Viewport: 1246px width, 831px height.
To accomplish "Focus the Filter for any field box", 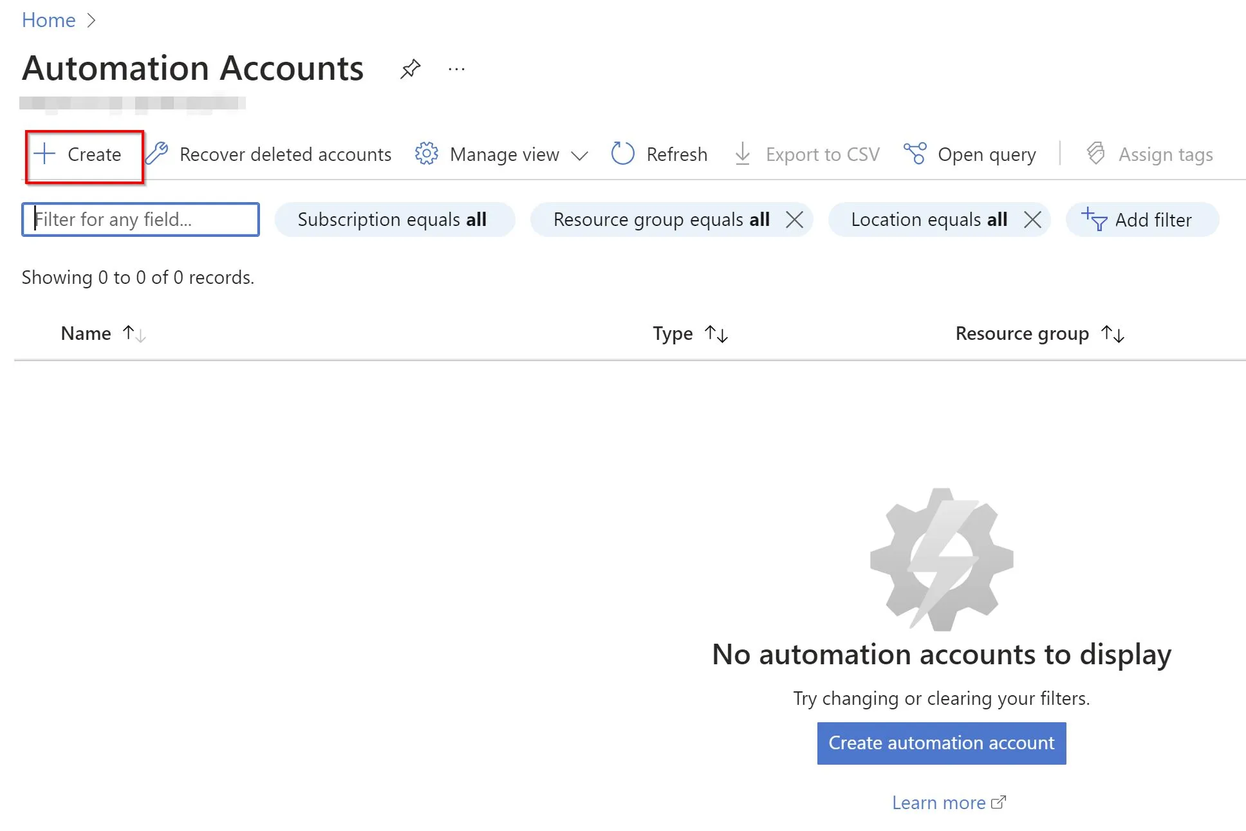I will click(x=140, y=219).
